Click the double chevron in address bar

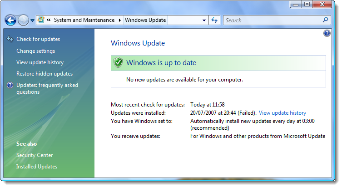click(49, 20)
